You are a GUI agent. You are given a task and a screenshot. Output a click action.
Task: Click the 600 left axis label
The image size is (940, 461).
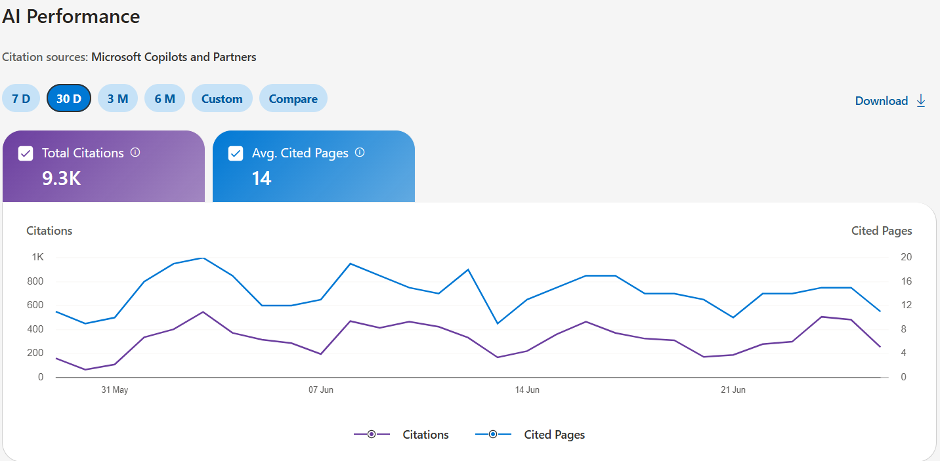click(35, 305)
